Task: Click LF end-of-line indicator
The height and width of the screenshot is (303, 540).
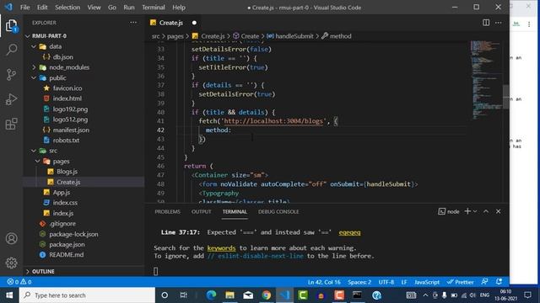Action: [404, 282]
